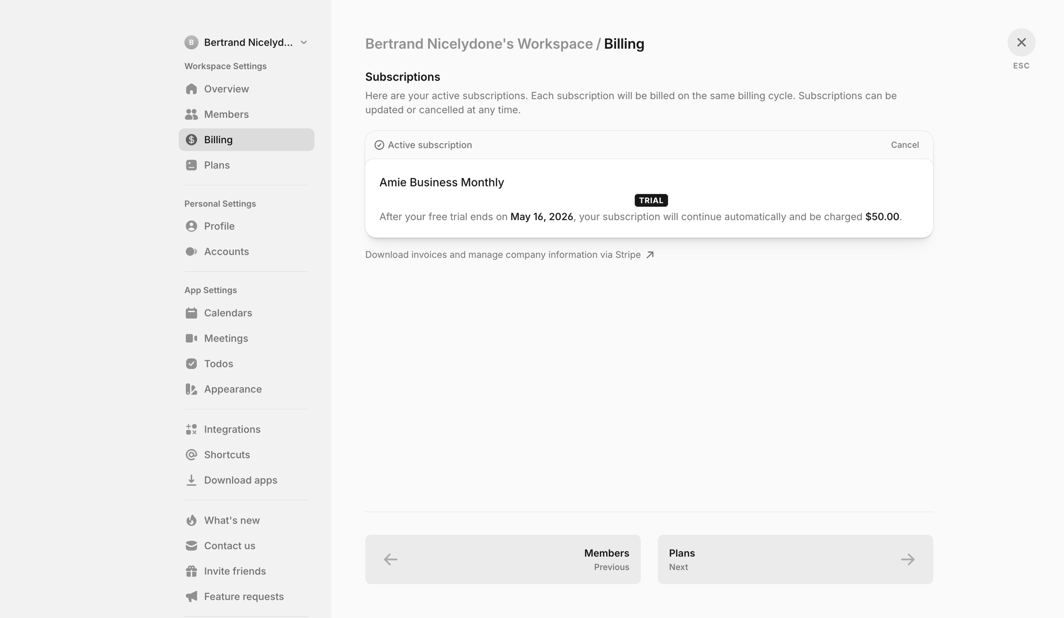
Task: Click the Subscriptions heading
Action: click(403, 77)
